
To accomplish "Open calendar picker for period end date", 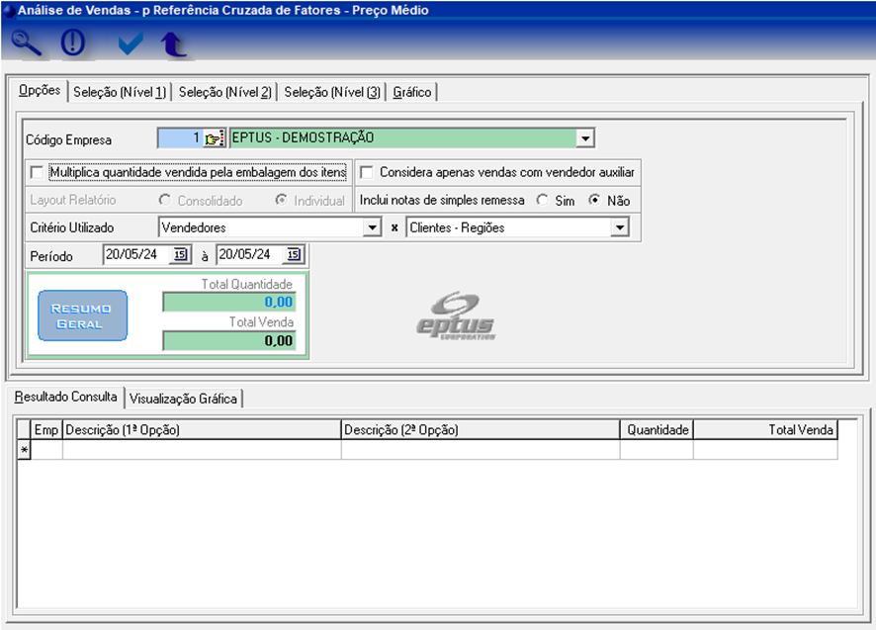I will coord(293,255).
